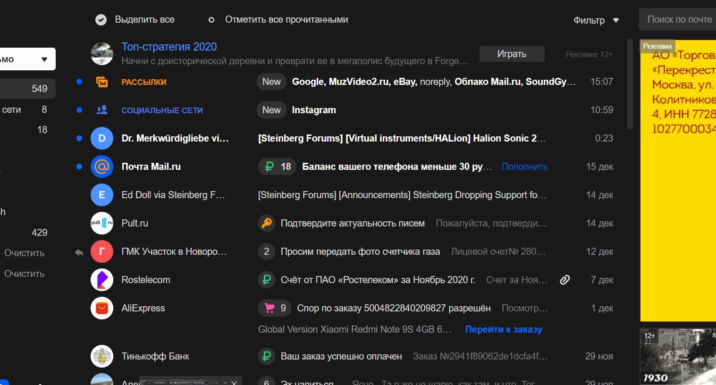Click the Рассылки folder icon
716x385 pixels.
(x=102, y=82)
